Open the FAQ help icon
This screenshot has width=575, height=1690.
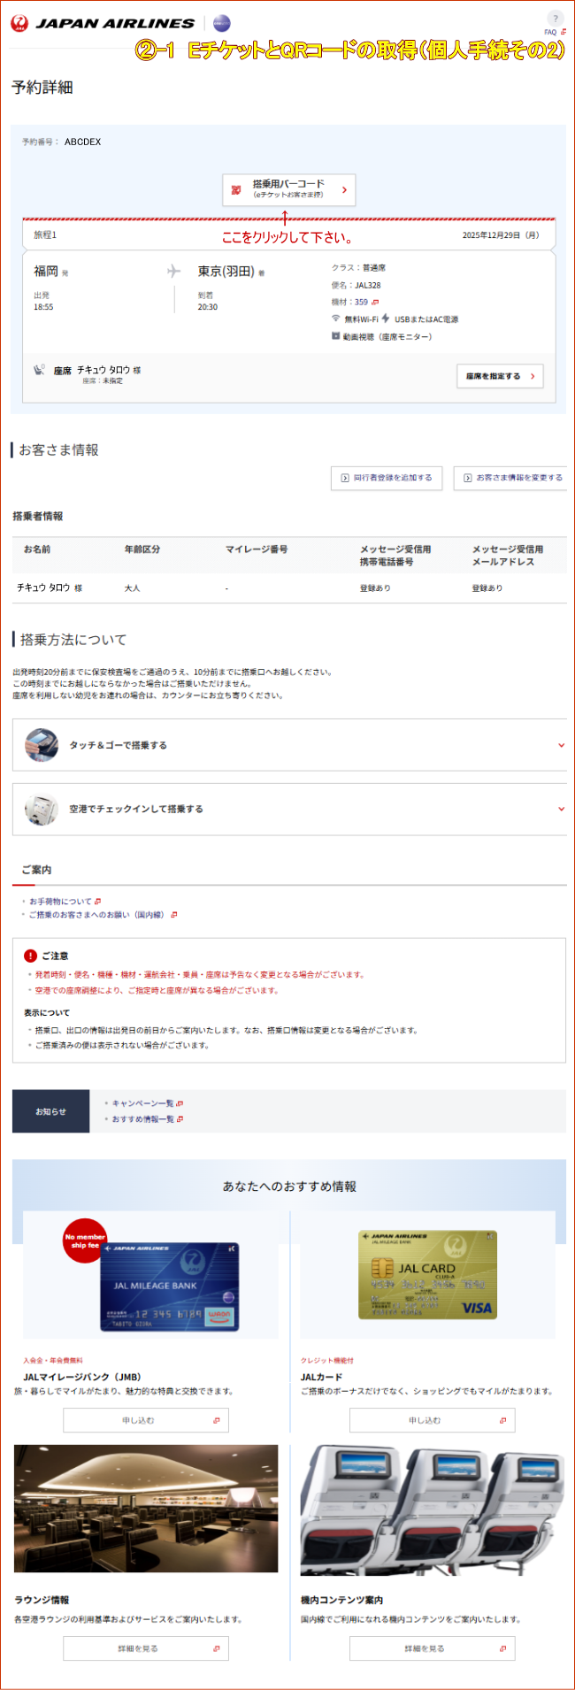tap(555, 19)
